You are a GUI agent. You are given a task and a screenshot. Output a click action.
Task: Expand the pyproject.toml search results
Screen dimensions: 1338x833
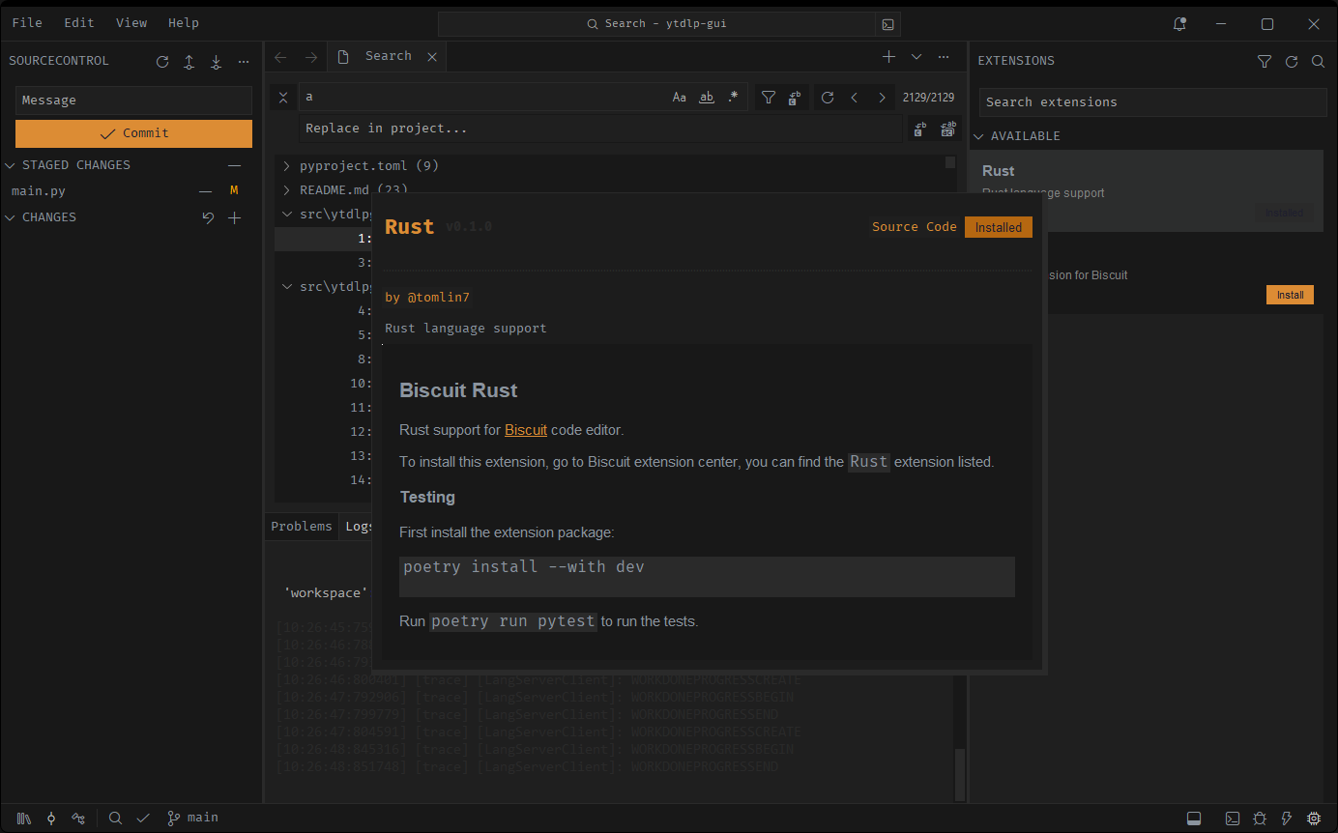tap(287, 166)
